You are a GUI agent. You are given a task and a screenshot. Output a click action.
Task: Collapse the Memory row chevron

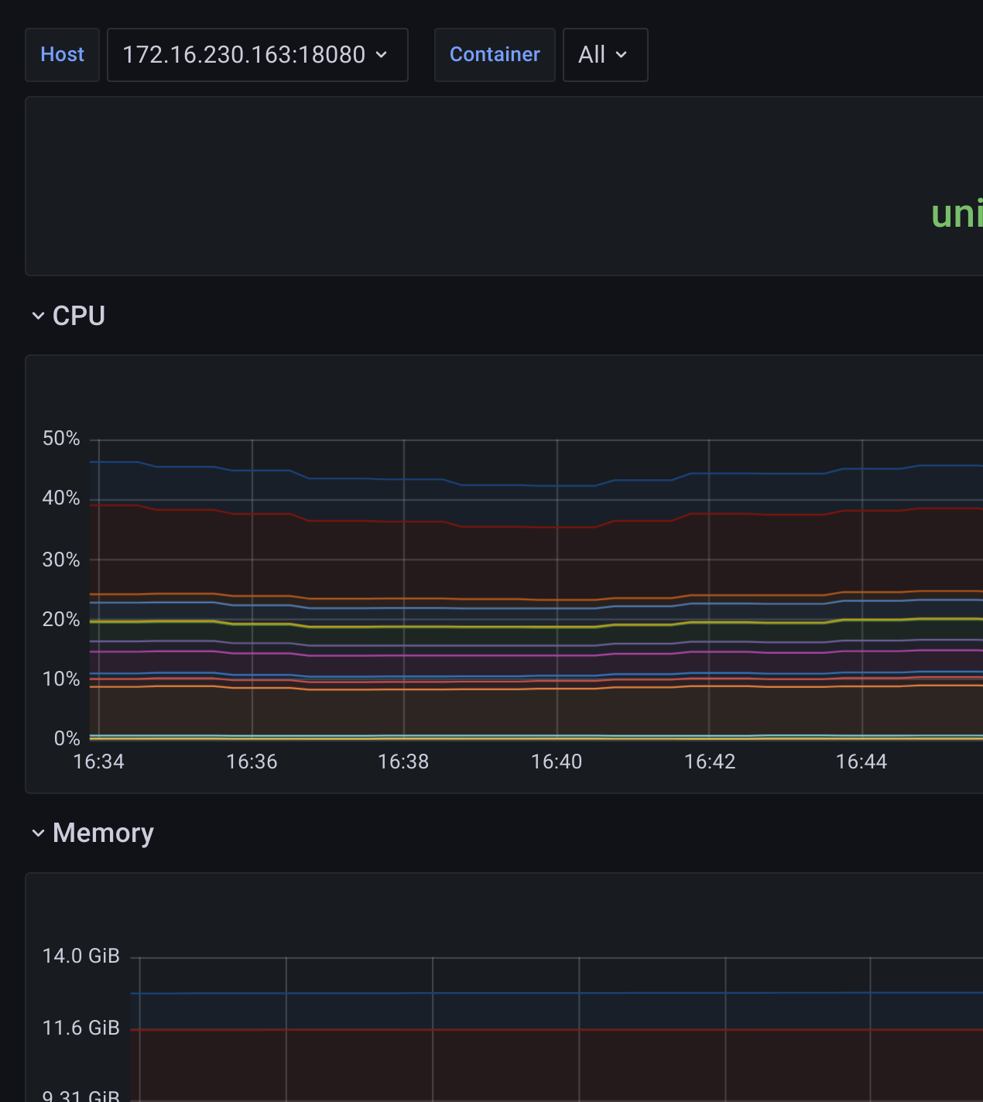pyautogui.click(x=38, y=833)
